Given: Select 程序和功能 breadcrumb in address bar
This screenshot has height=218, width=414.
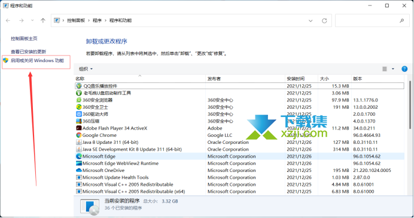Looking at the screenshot, I should [x=120, y=20].
